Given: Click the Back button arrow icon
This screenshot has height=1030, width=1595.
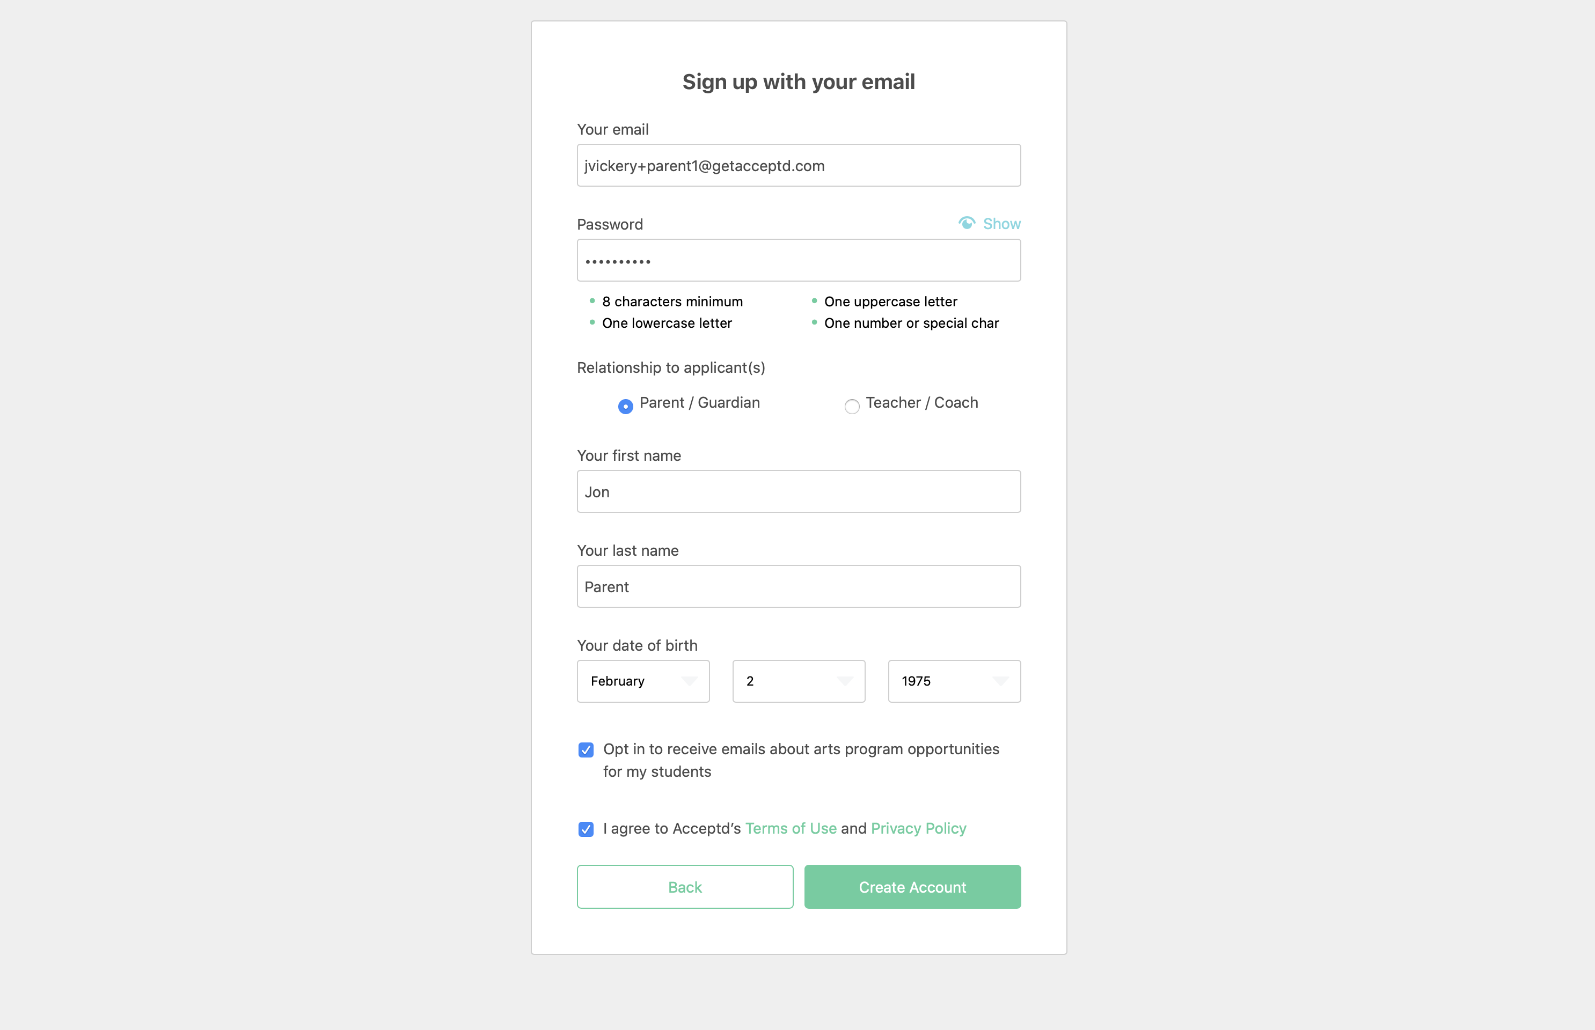Looking at the screenshot, I should click(x=685, y=887).
